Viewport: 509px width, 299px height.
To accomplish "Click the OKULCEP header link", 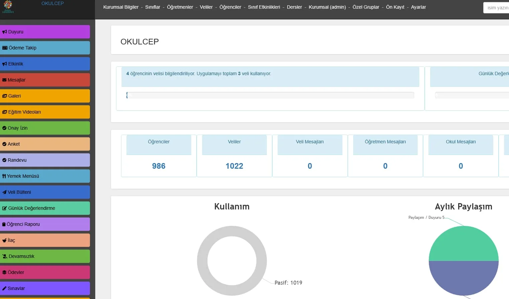I will [53, 3].
